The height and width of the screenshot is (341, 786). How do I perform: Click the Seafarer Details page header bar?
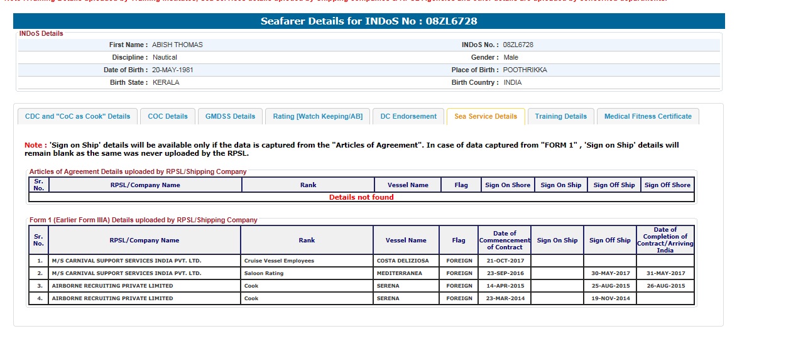point(369,21)
